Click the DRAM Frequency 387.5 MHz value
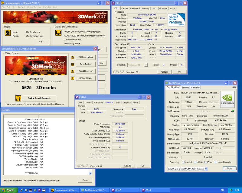Viewport: 242px width, 193px height. coord(120,124)
